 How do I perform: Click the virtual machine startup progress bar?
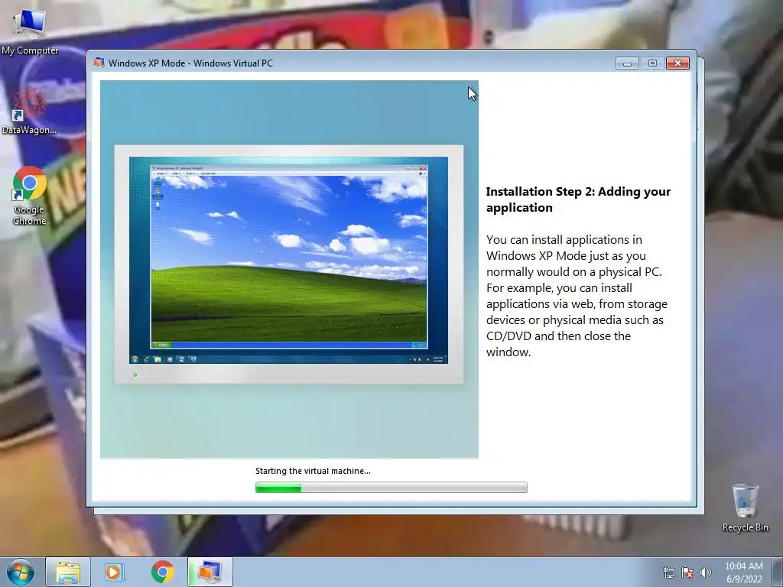(x=391, y=488)
